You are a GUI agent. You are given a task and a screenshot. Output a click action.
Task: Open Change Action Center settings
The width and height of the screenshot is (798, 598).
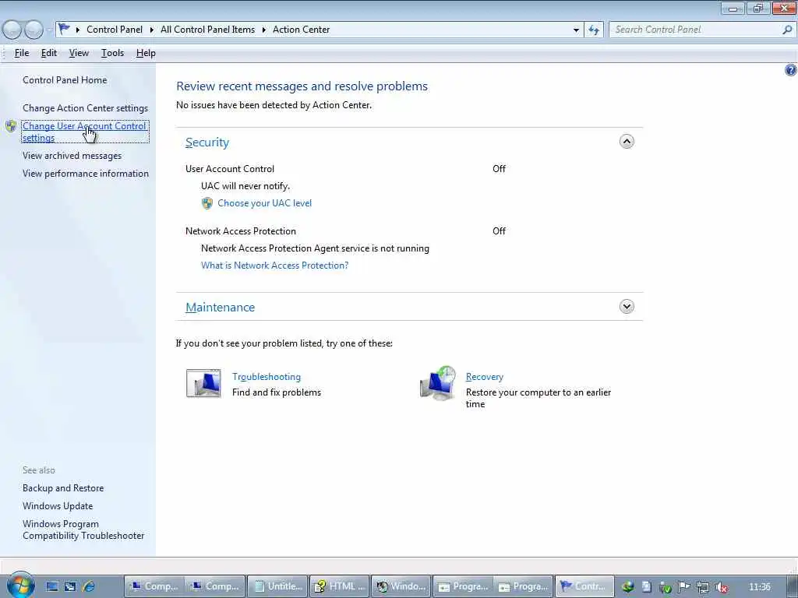85,107
